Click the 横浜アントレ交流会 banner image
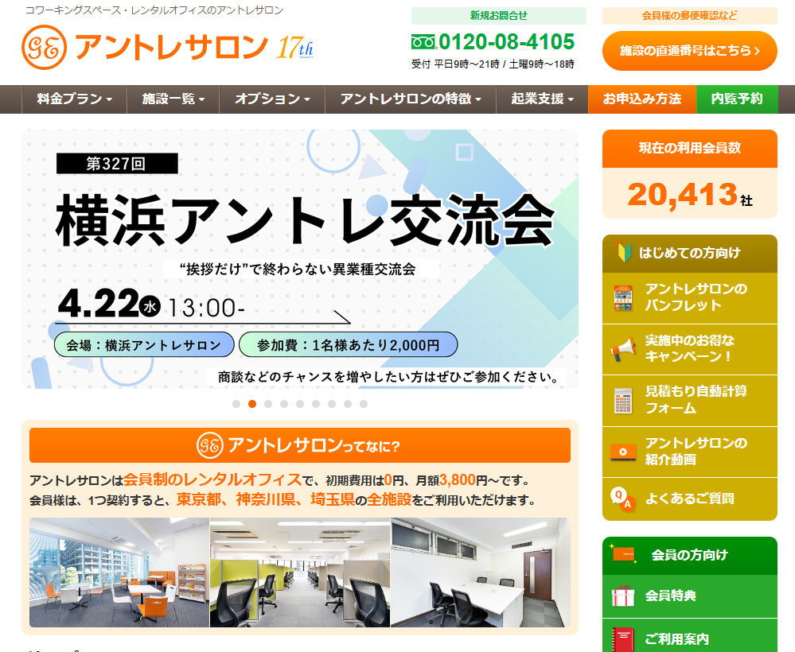 tap(300, 259)
